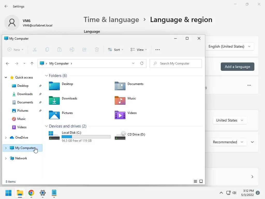
Task: Select Videos in Quick access sidebar
Action: point(22,127)
